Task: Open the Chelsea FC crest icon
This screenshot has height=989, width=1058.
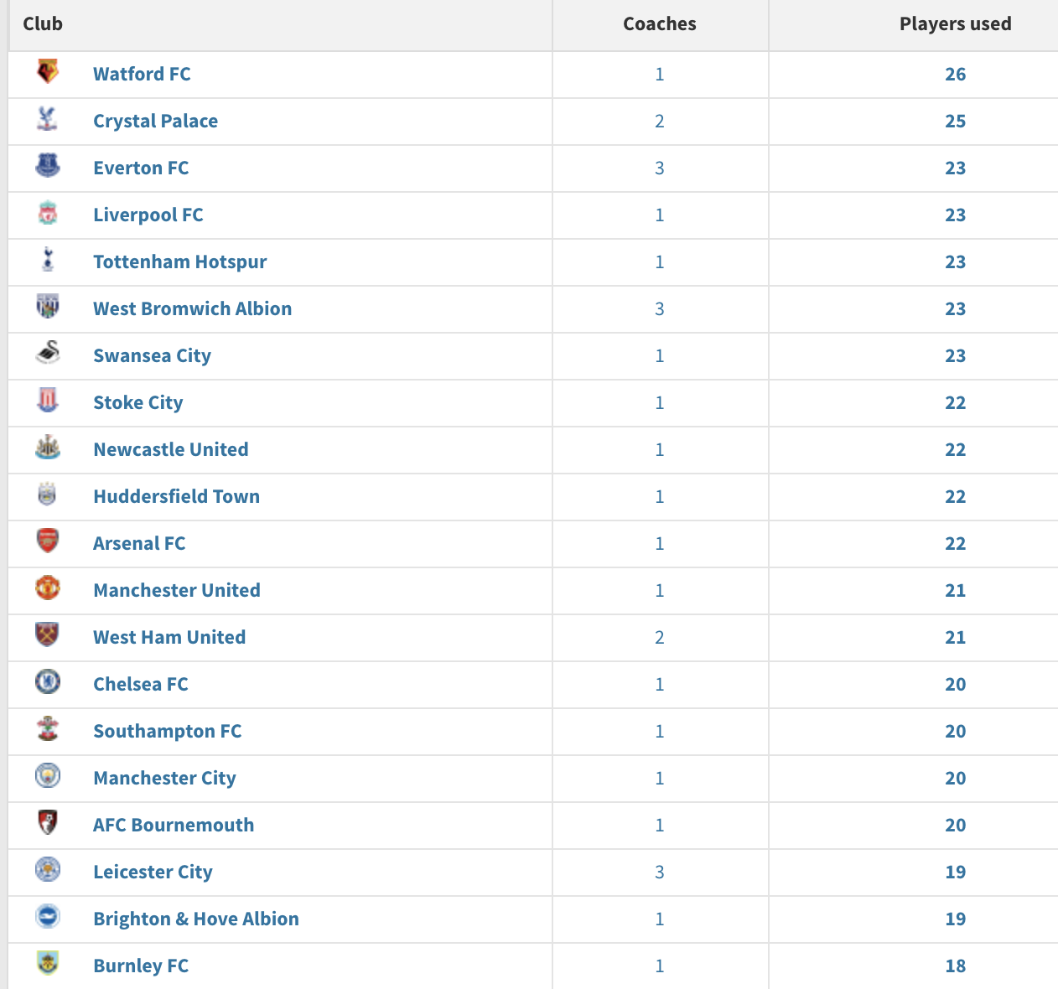Action: click(48, 682)
